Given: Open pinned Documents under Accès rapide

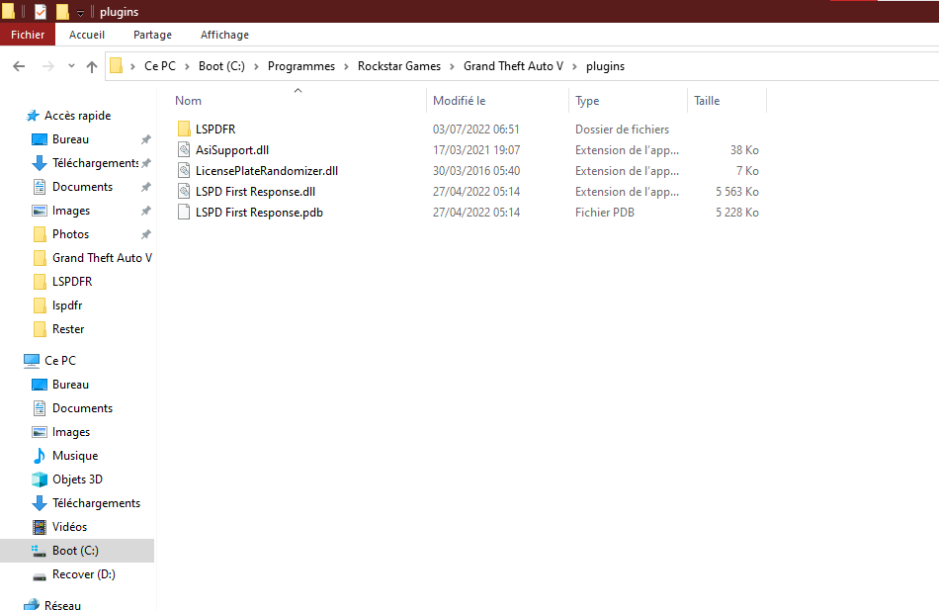Looking at the screenshot, I should [x=82, y=186].
